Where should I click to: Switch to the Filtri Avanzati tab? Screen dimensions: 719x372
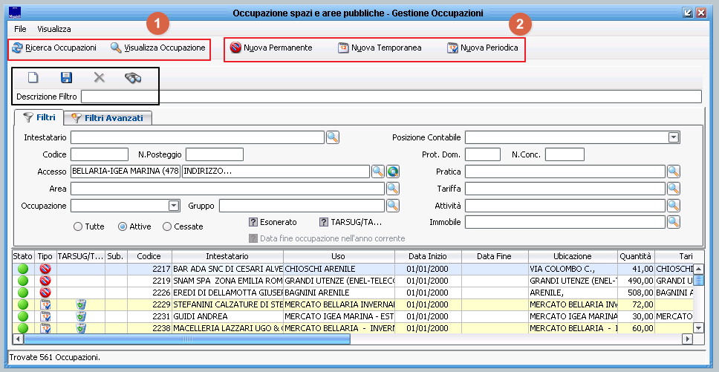click(x=108, y=118)
